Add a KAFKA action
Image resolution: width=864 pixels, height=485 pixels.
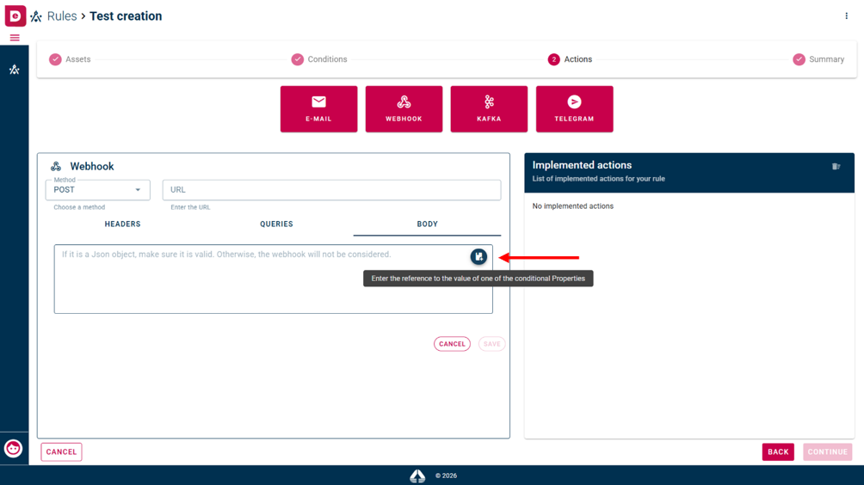click(x=489, y=109)
